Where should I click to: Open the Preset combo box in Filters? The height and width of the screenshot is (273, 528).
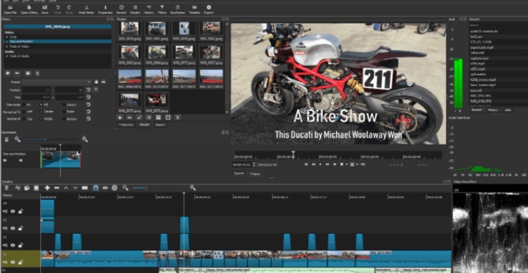pos(57,82)
